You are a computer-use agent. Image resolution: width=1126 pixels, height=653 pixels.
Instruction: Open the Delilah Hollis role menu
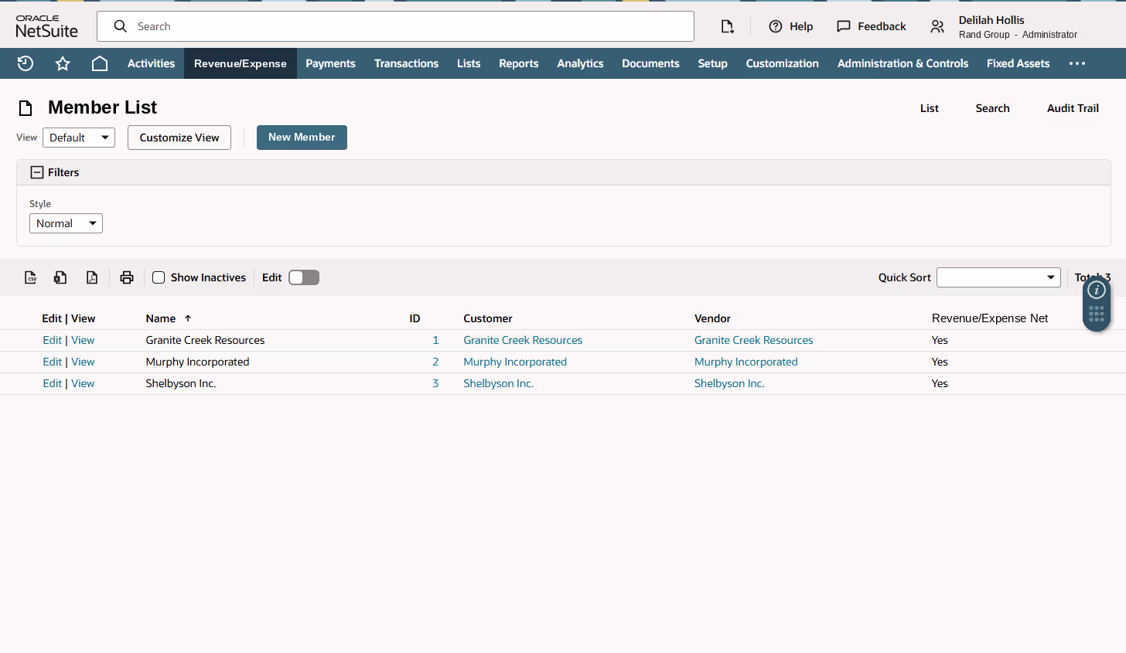tap(1004, 26)
